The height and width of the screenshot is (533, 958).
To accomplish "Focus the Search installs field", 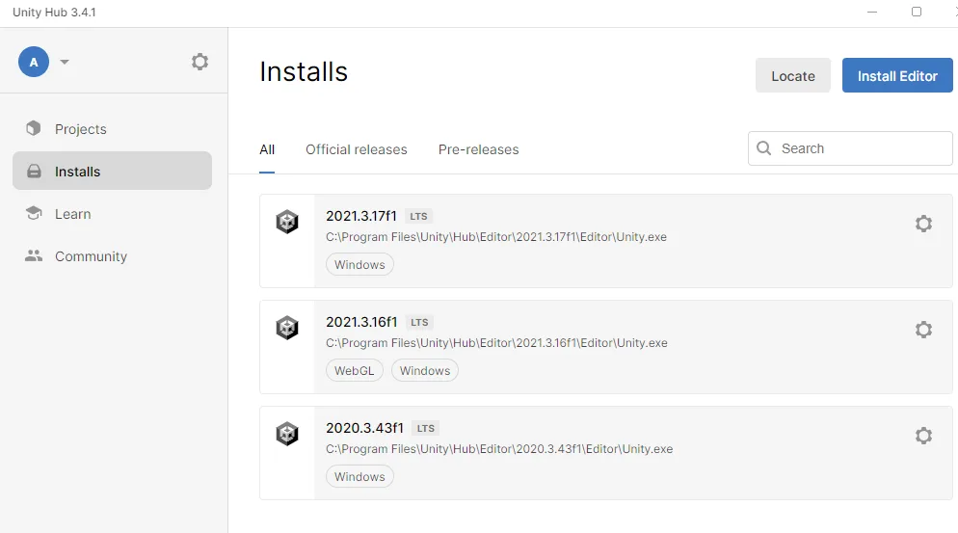I will tap(850, 148).
